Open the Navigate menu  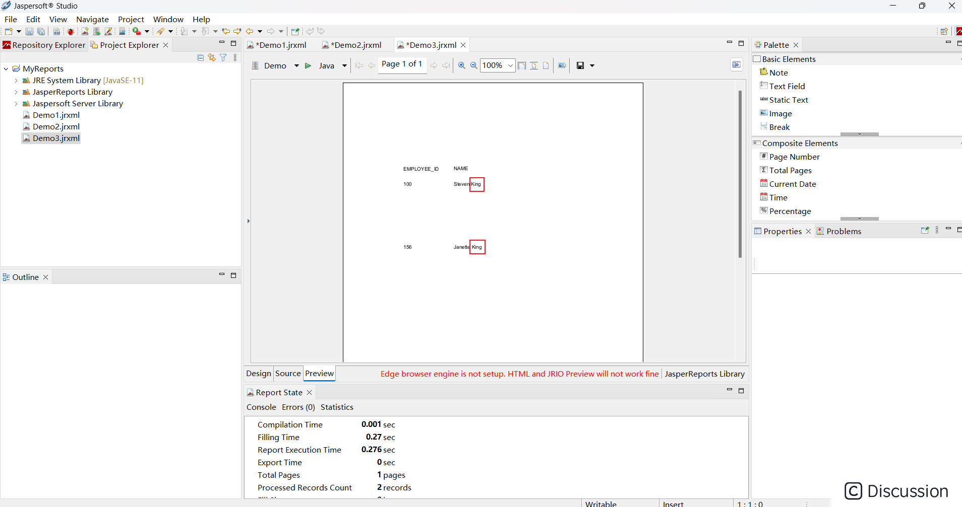coord(92,19)
